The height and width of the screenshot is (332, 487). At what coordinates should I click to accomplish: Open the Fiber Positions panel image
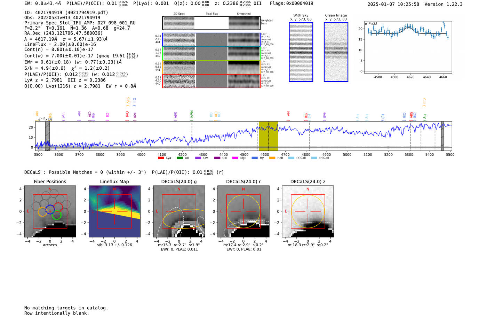coord(50,211)
